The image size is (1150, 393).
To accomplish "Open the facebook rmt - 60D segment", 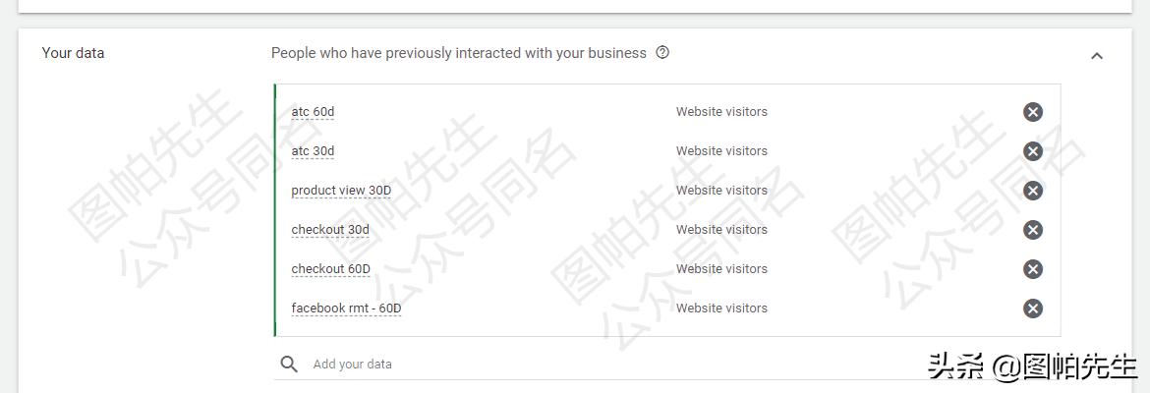I will tap(346, 309).
